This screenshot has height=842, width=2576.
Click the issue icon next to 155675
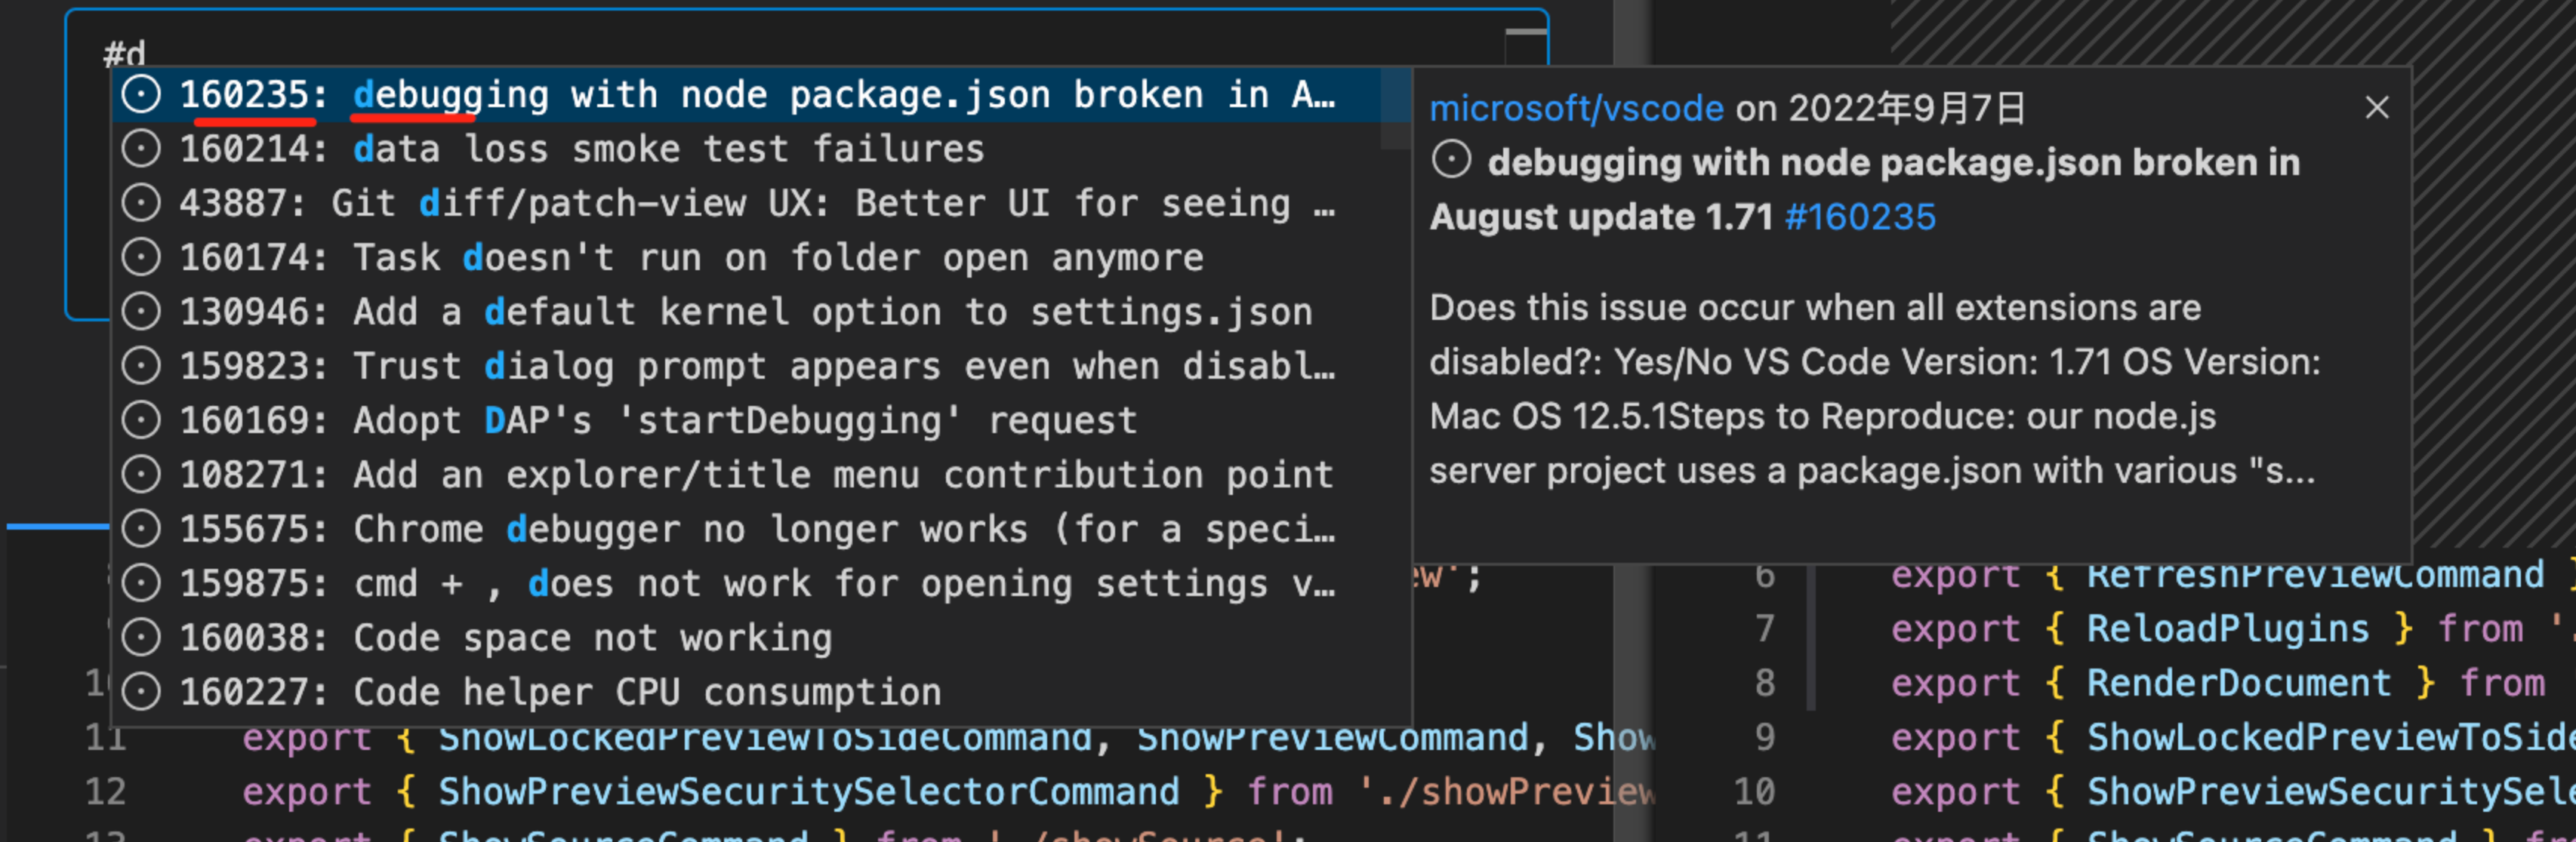(x=140, y=528)
